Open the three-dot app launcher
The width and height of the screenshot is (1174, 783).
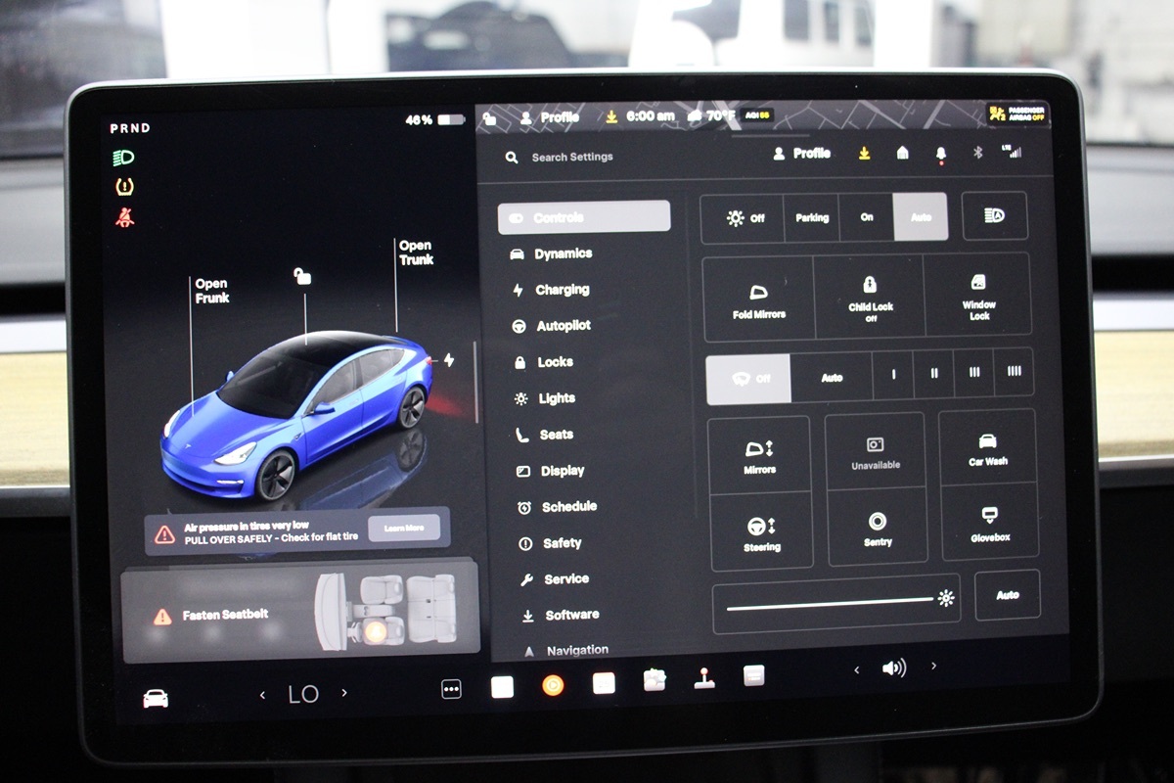451,689
